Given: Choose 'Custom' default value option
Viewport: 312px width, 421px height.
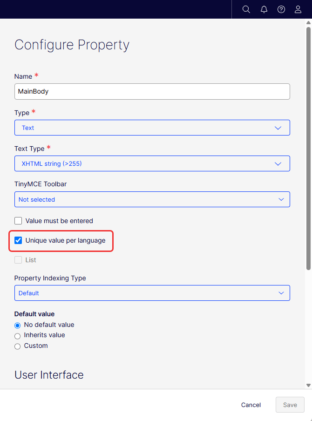Looking at the screenshot, I should click(18, 346).
